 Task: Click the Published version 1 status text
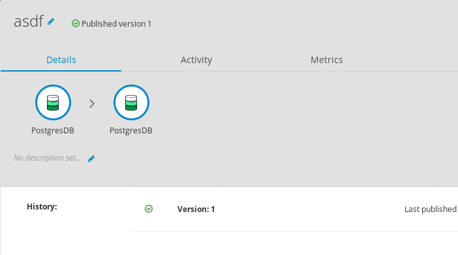116,23
